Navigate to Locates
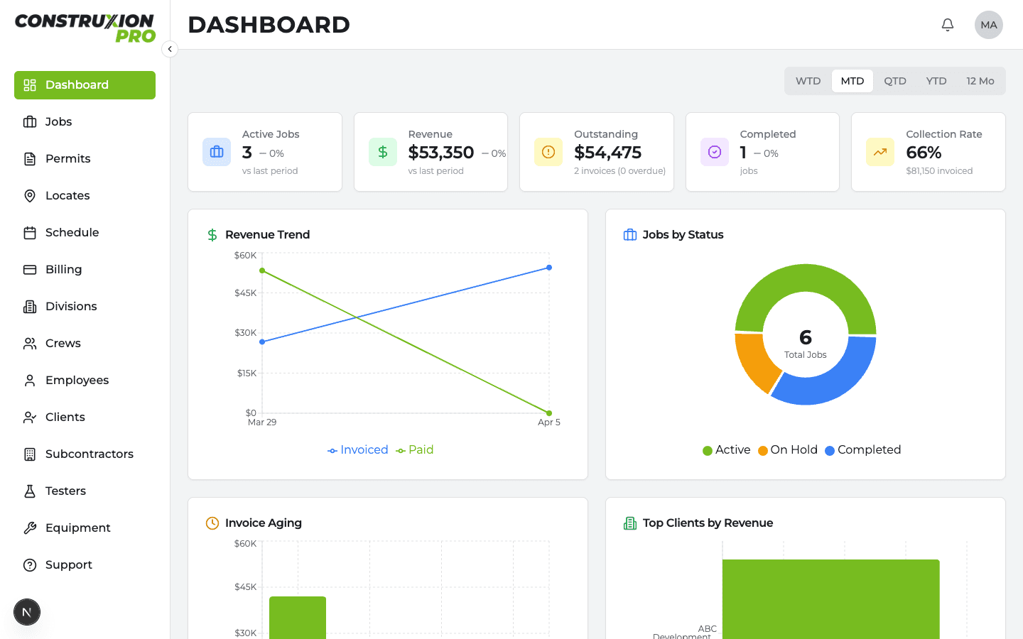1023x639 pixels. tap(85, 196)
